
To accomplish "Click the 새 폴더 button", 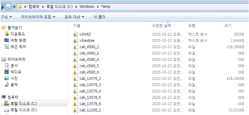I will point(99,17).
